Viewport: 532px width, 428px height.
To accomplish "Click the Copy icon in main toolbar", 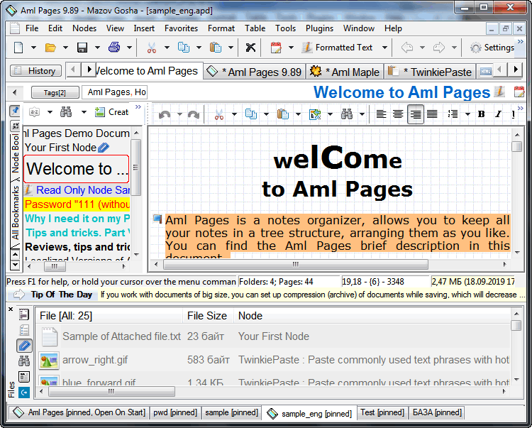I will [x=184, y=48].
